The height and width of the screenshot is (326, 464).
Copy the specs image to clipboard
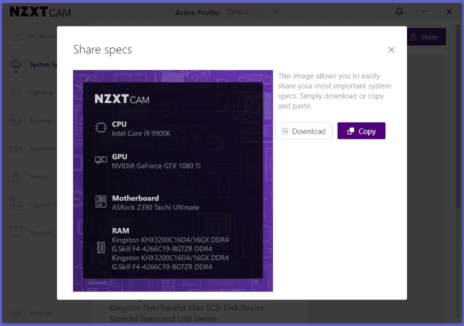(x=361, y=131)
